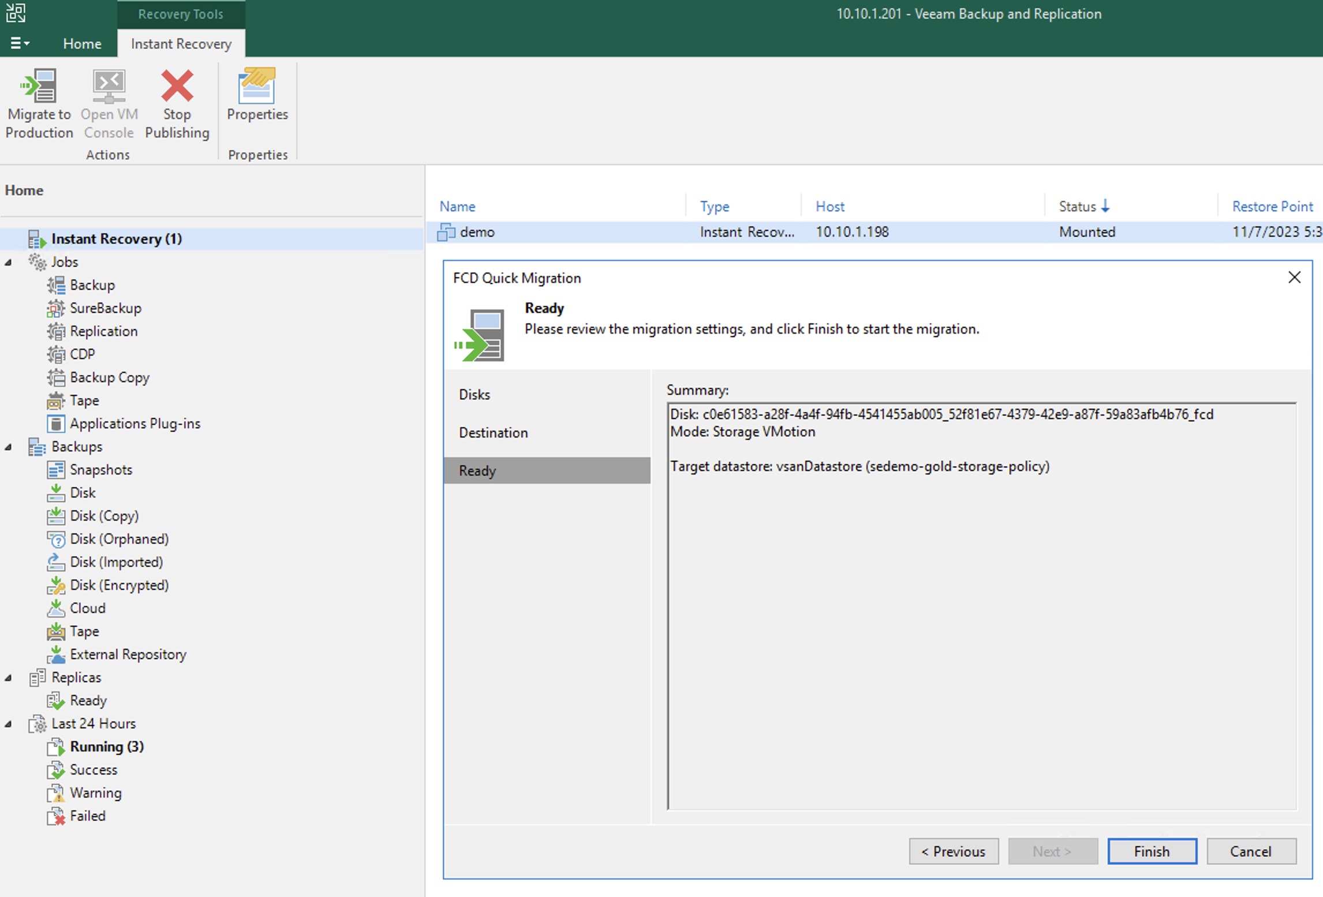The height and width of the screenshot is (897, 1323).
Task: Select the External Repository node
Action: [x=128, y=655]
